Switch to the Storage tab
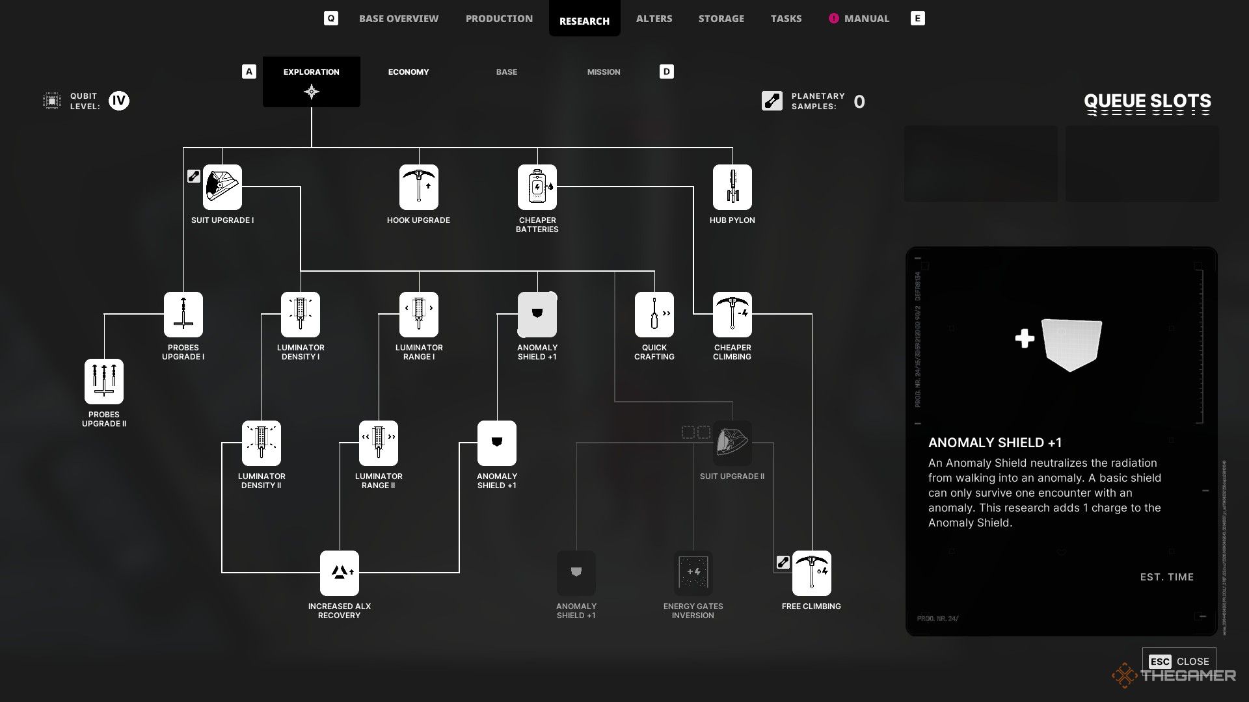The image size is (1249, 702). [x=721, y=19]
